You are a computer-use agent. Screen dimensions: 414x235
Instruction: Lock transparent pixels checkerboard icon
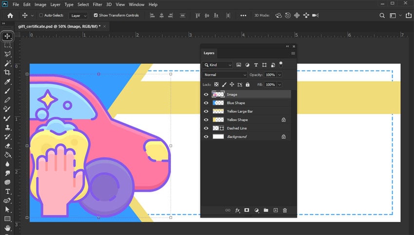tap(216, 85)
